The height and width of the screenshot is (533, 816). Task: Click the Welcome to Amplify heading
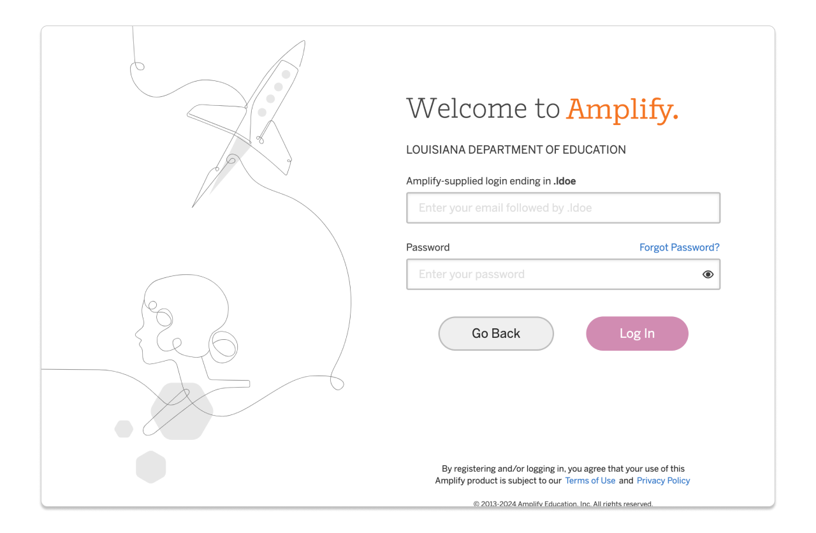[x=543, y=108]
